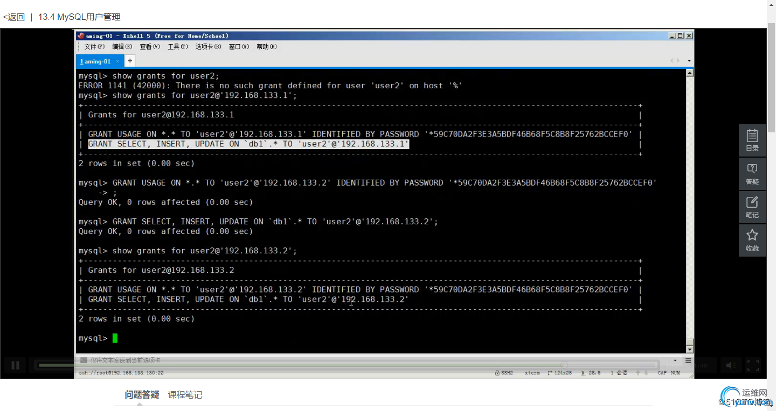The width and height of the screenshot is (776, 411).
Task: Click the course title 13.4 MySQL用户管理
Action: (x=79, y=17)
